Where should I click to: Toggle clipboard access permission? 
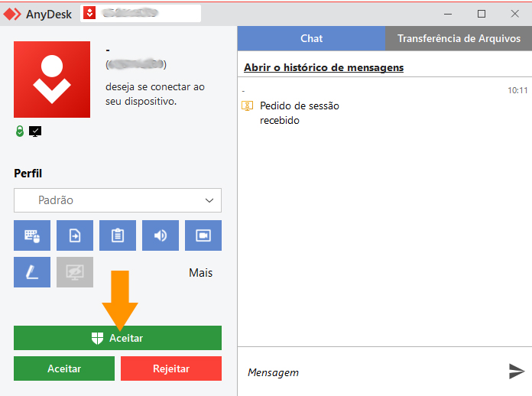tap(118, 235)
